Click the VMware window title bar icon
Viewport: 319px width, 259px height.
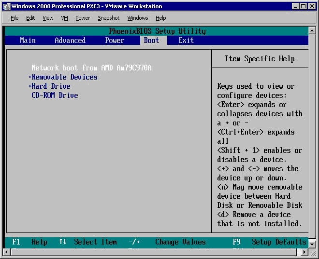point(6,6)
